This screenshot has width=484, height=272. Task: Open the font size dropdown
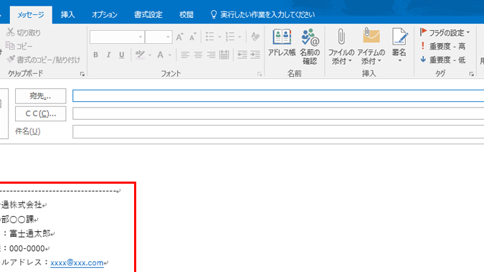(x=168, y=37)
